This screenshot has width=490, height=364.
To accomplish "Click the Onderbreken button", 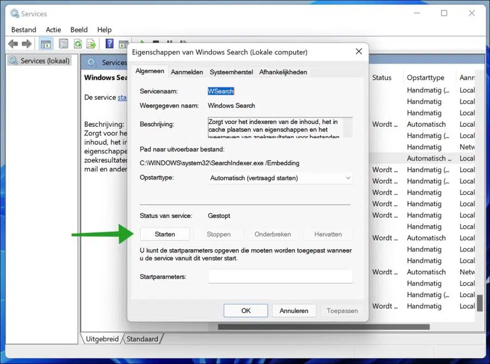I will tap(273, 234).
